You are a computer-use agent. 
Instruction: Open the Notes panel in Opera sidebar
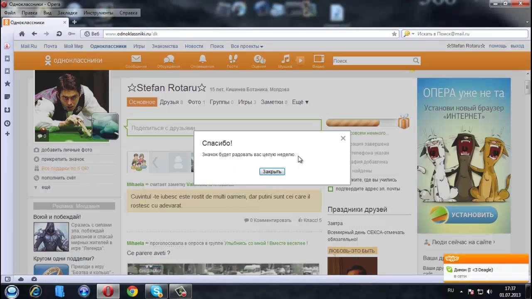tap(7, 97)
